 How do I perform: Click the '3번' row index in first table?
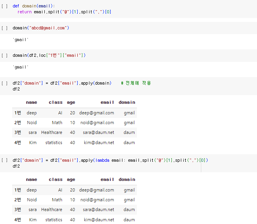click(x=18, y=132)
